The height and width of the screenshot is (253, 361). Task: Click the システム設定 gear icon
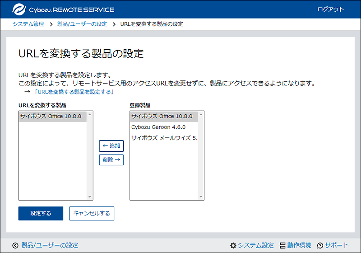(x=233, y=245)
